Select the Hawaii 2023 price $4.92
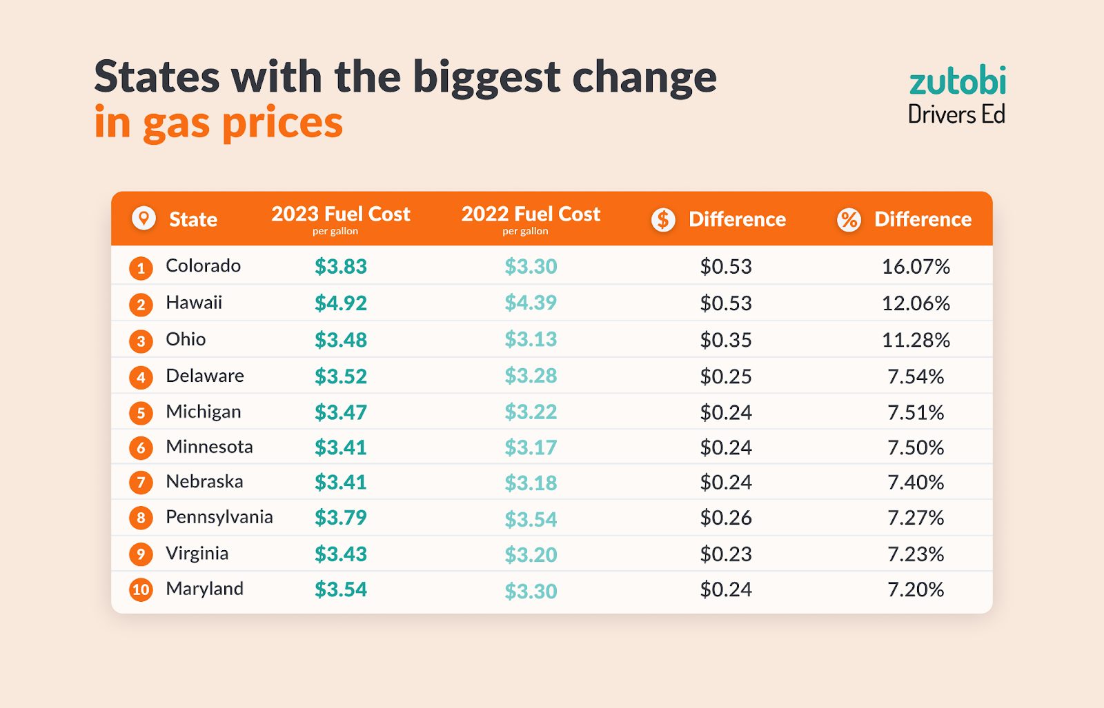The image size is (1104, 708). tap(341, 303)
